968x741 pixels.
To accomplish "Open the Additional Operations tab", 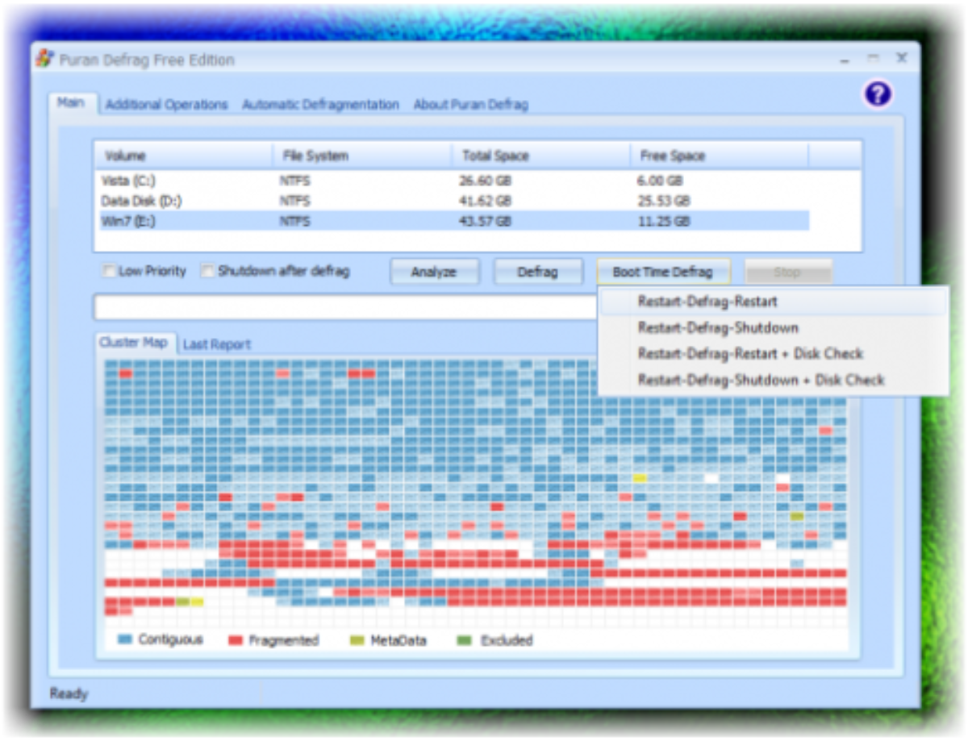I will (167, 105).
